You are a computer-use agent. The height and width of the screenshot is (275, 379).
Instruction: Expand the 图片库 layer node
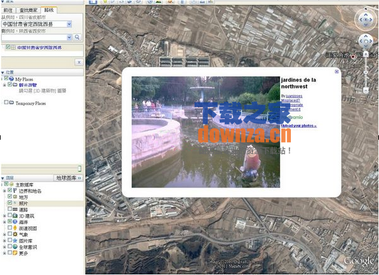click(x=4, y=240)
